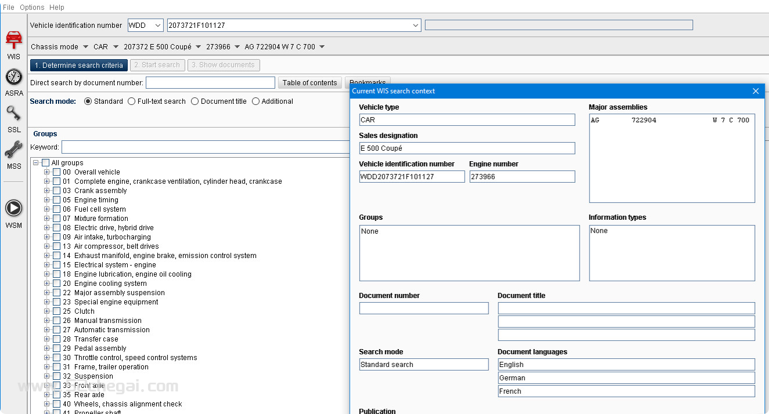Viewport: 769px width, 414px height.
Task: Click the first Document title field
Action: 626,308
